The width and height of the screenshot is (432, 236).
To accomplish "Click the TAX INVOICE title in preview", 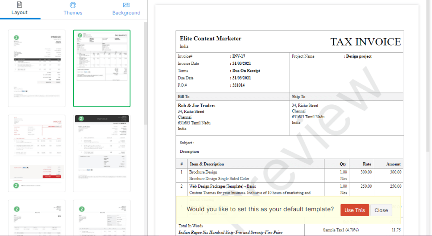I will click(365, 42).
